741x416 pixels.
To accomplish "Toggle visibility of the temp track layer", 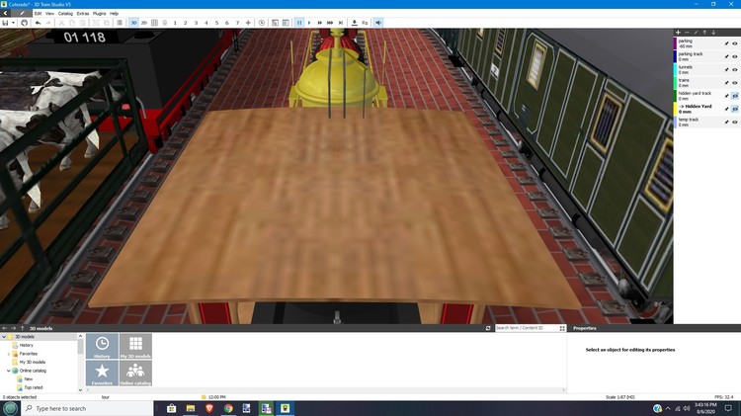I will [x=735, y=122].
